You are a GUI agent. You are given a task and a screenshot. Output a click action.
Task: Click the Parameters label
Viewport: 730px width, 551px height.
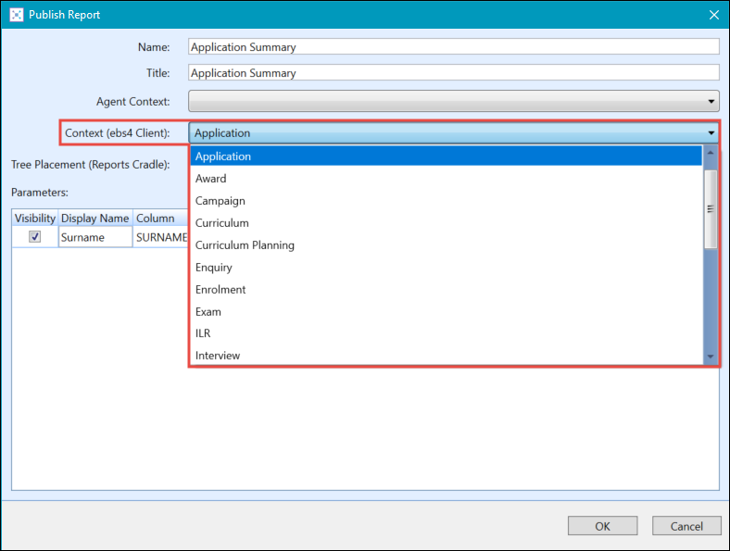(x=40, y=193)
